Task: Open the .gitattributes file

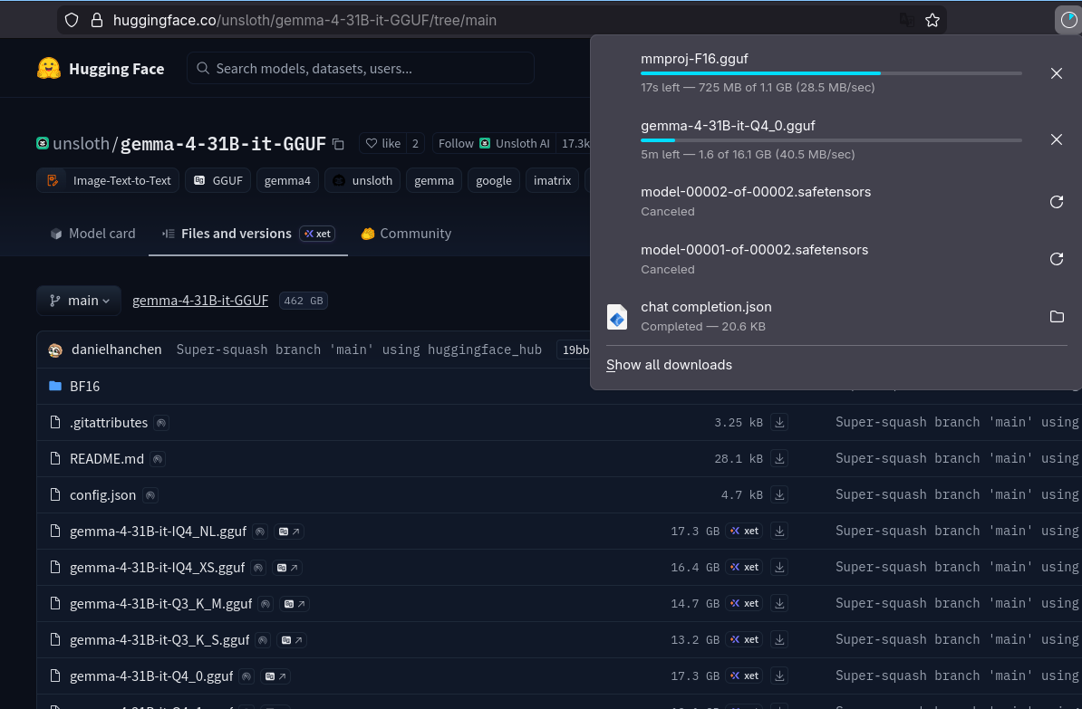Action: [x=109, y=423]
